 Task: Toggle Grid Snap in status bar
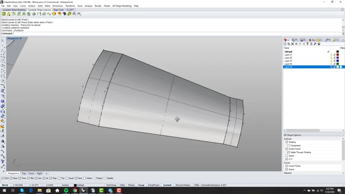click(111, 185)
